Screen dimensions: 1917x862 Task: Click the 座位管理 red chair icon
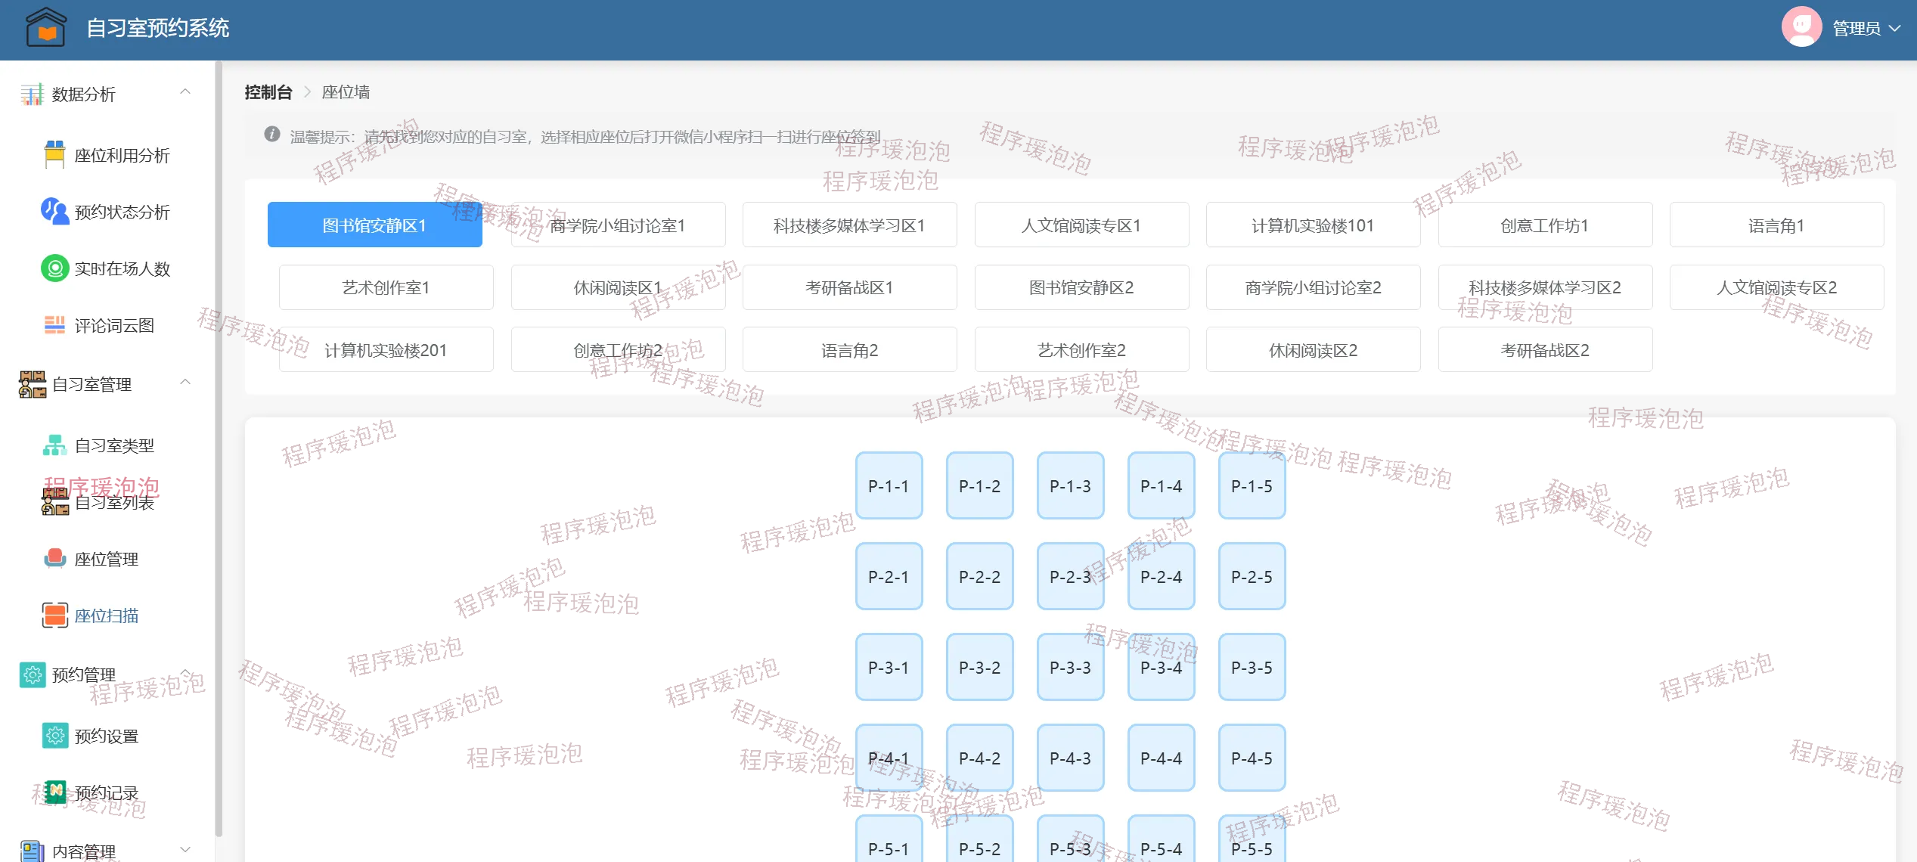pyautogui.click(x=54, y=559)
